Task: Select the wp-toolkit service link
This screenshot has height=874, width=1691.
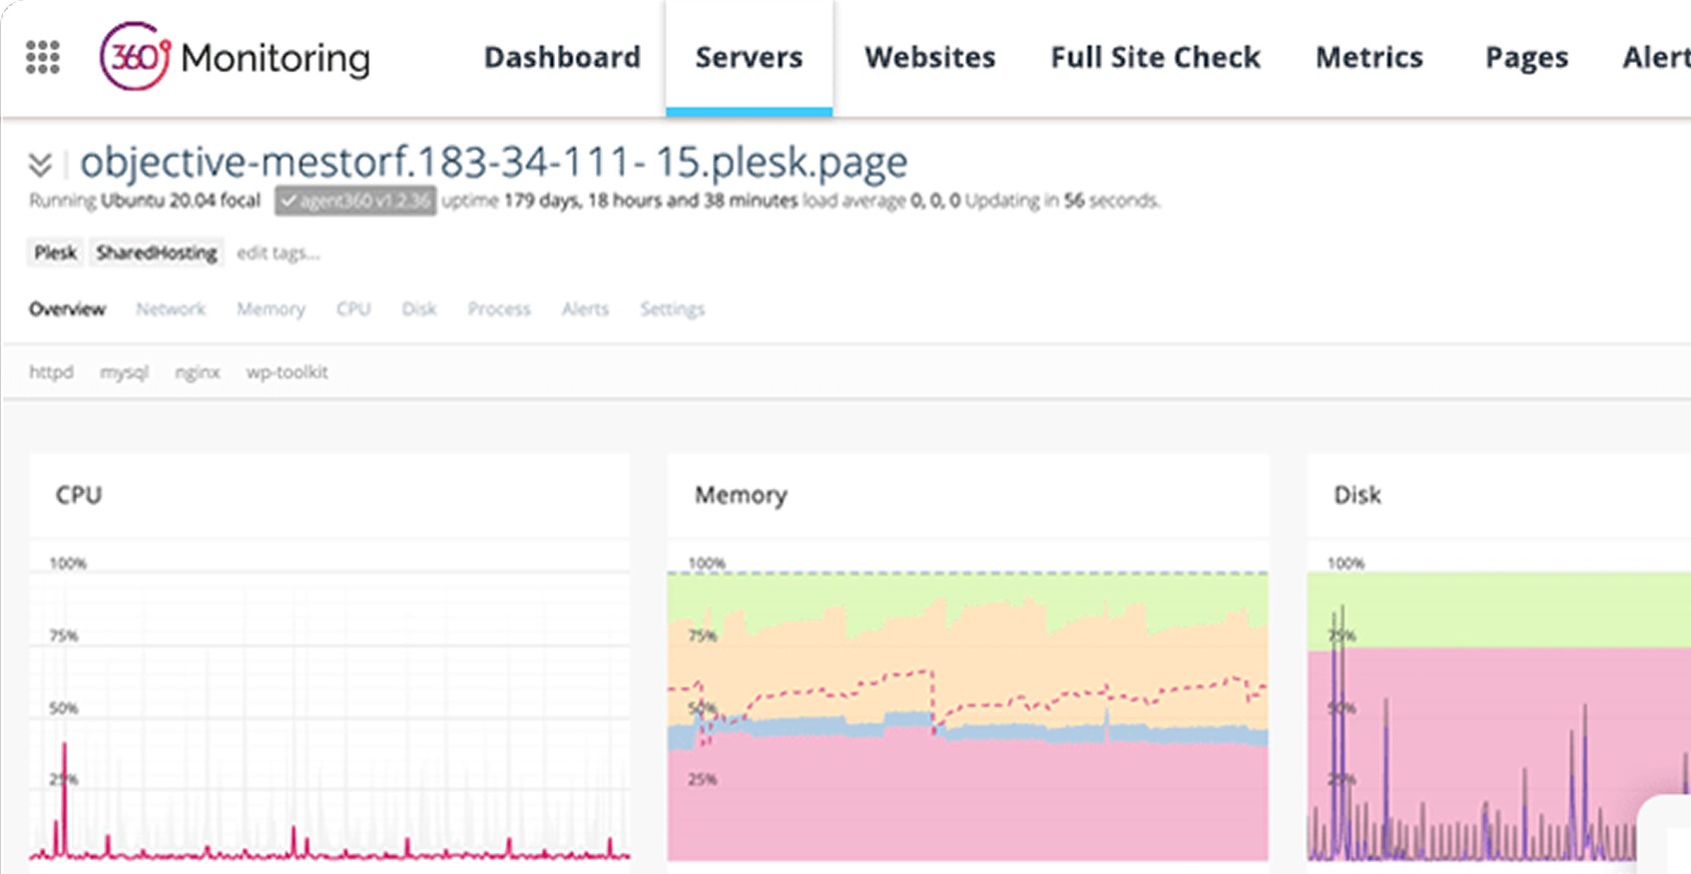Action: click(286, 372)
